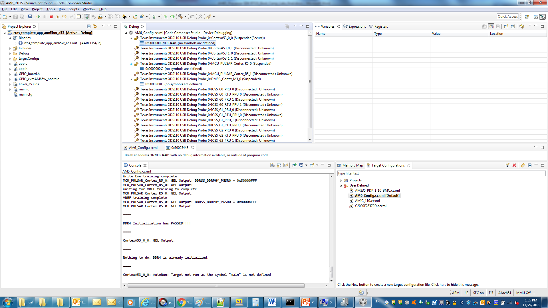The height and width of the screenshot is (308, 548).
Task: Click Collapse All in Target Configurations
Action: point(529,165)
